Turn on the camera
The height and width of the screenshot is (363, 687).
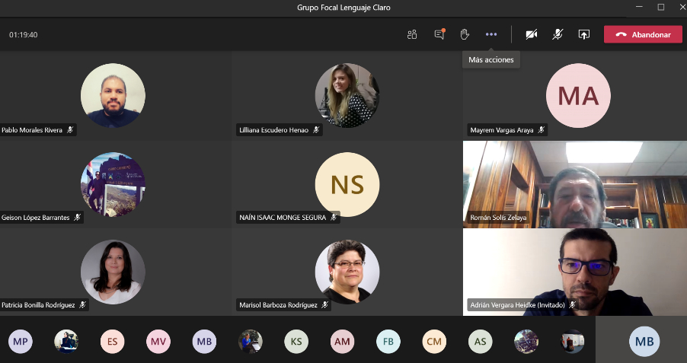coord(532,34)
